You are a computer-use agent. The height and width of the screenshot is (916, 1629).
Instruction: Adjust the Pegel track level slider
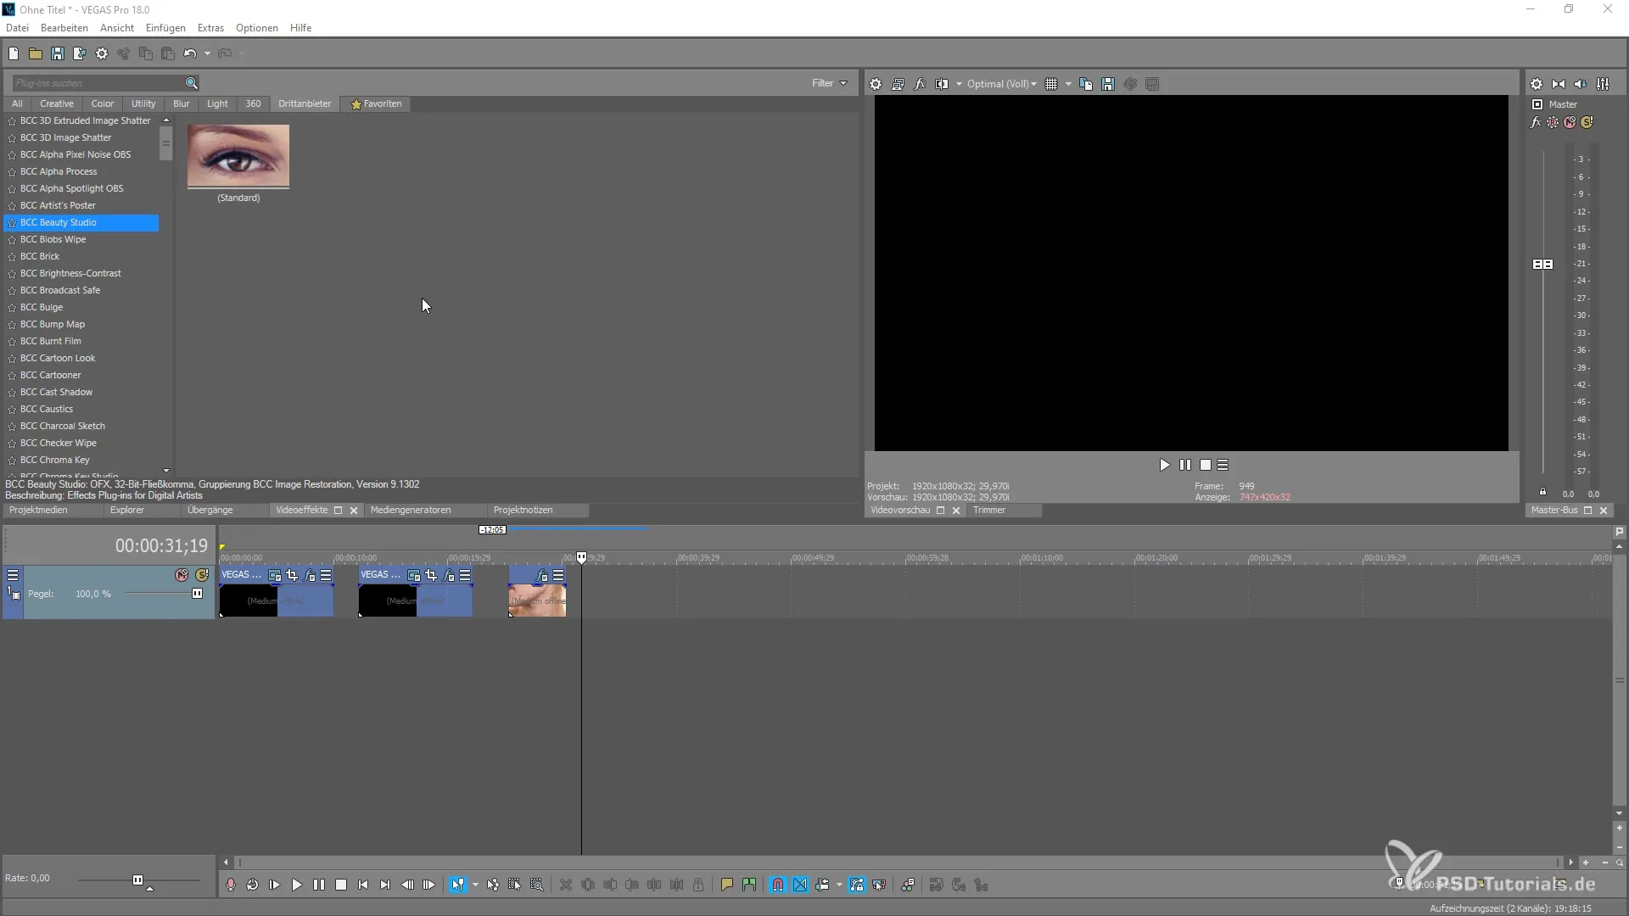click(197, 594)
